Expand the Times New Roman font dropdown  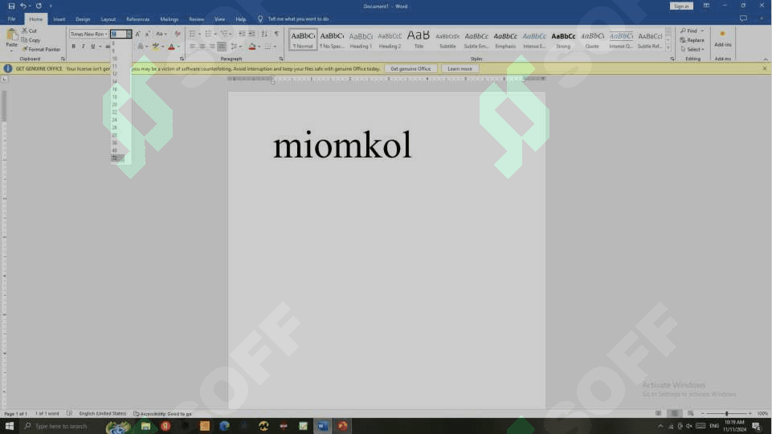106,34
